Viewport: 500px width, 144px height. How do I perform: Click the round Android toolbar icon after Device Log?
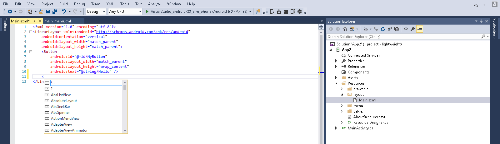coord(300,12)
